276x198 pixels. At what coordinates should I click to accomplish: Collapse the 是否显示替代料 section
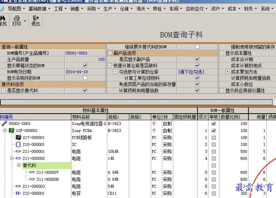click(3, 90)
